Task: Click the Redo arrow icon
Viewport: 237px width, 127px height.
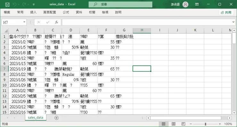Action: pyautogui.click(x=24, y=4)
